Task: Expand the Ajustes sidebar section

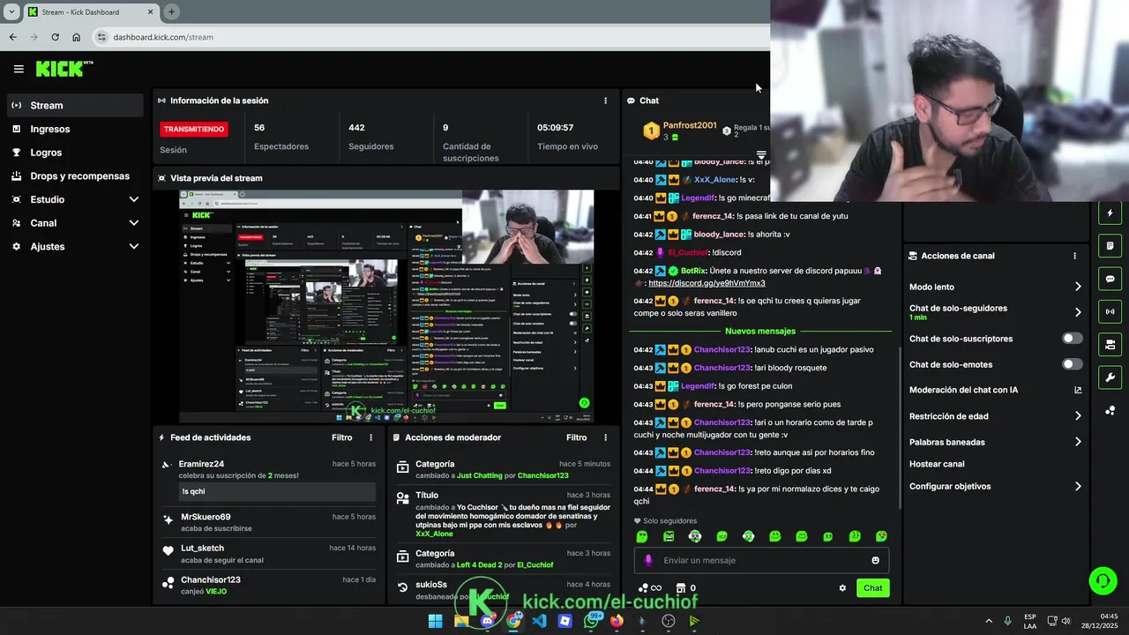Action: tap(134, 247)
